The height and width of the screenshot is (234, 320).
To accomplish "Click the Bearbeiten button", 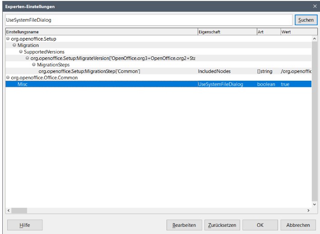I will coord(184,225).
